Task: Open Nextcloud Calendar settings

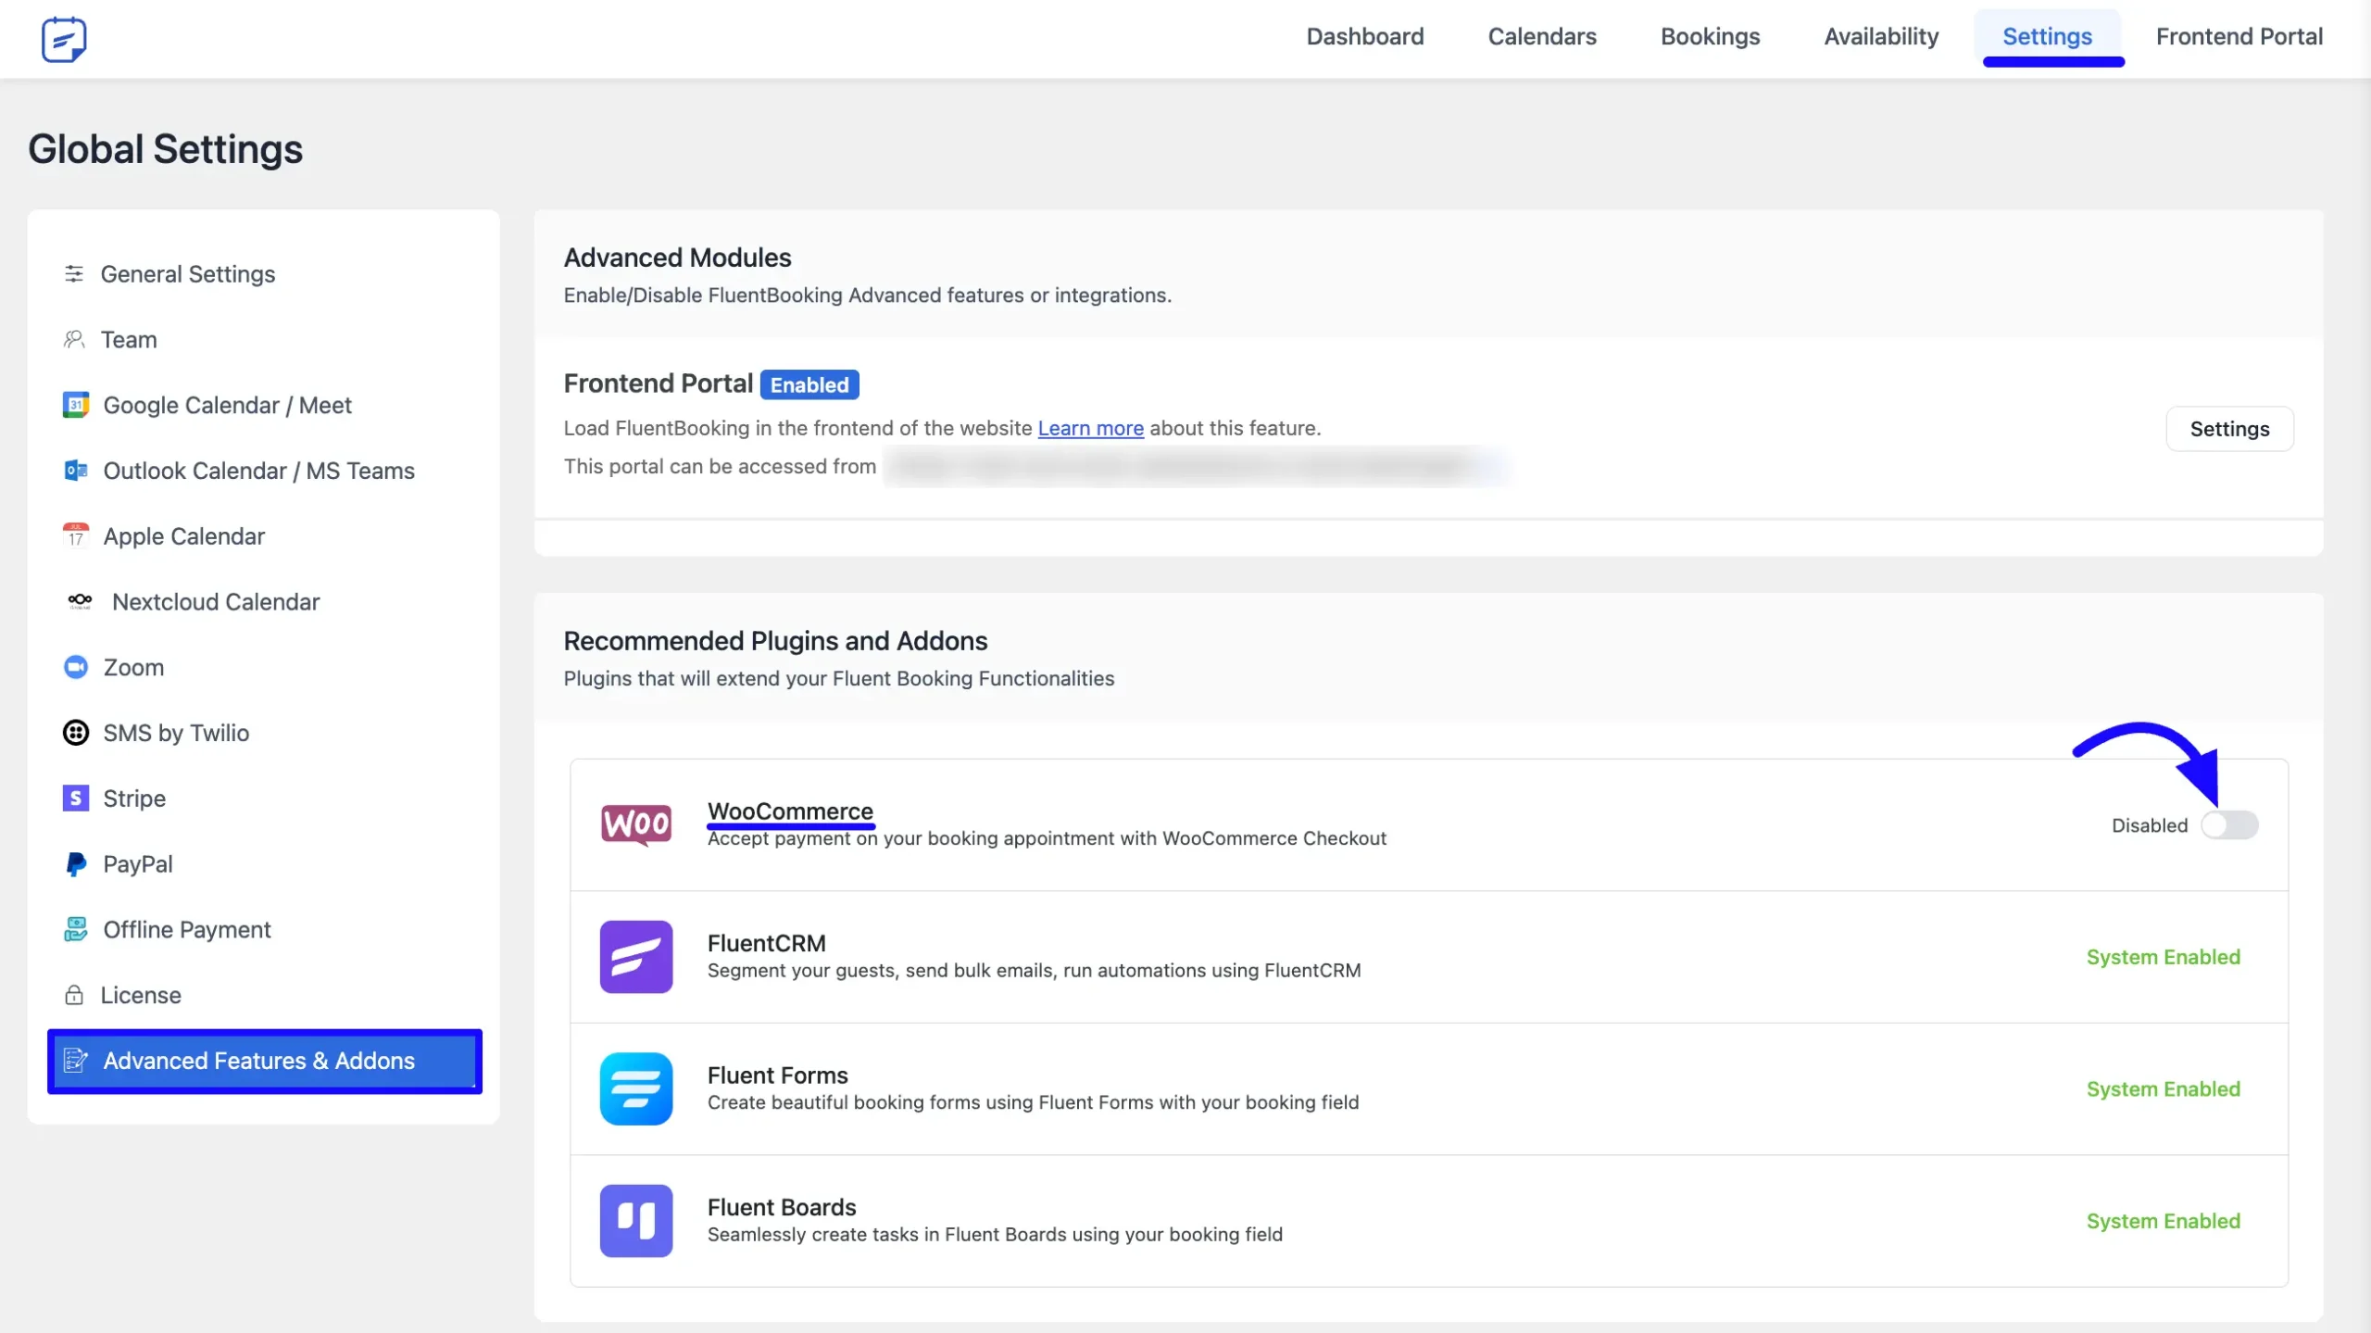Action: click(264, 601)
